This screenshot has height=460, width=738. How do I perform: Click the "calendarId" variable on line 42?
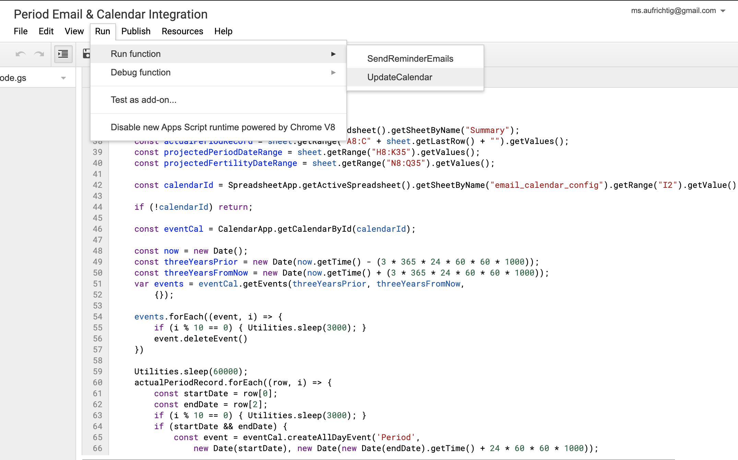[x=188, y=185]
